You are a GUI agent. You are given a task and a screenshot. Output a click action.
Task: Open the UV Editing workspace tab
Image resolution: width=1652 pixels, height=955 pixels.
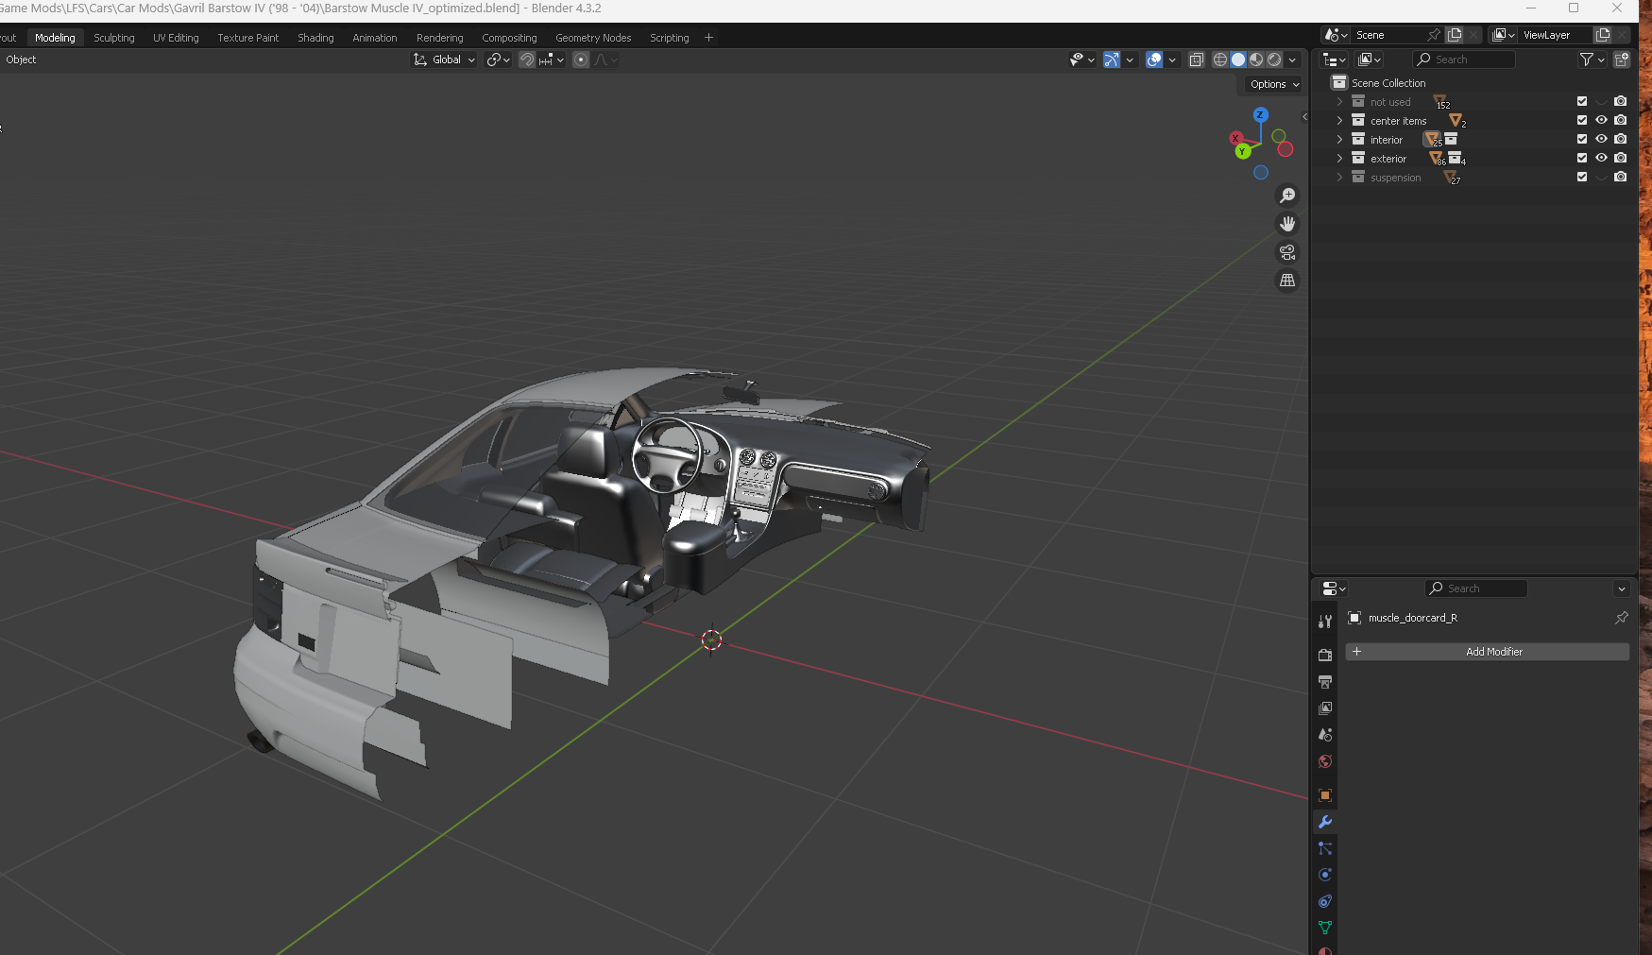pos(176,38)
